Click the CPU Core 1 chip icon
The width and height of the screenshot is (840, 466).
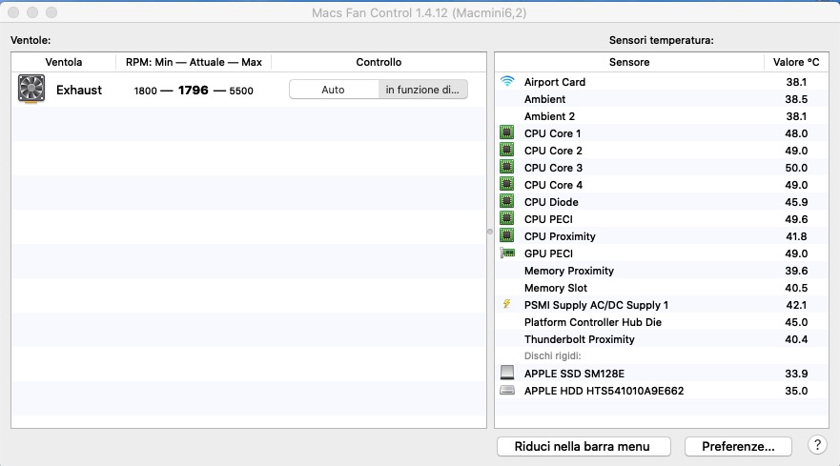click(507, 132)
